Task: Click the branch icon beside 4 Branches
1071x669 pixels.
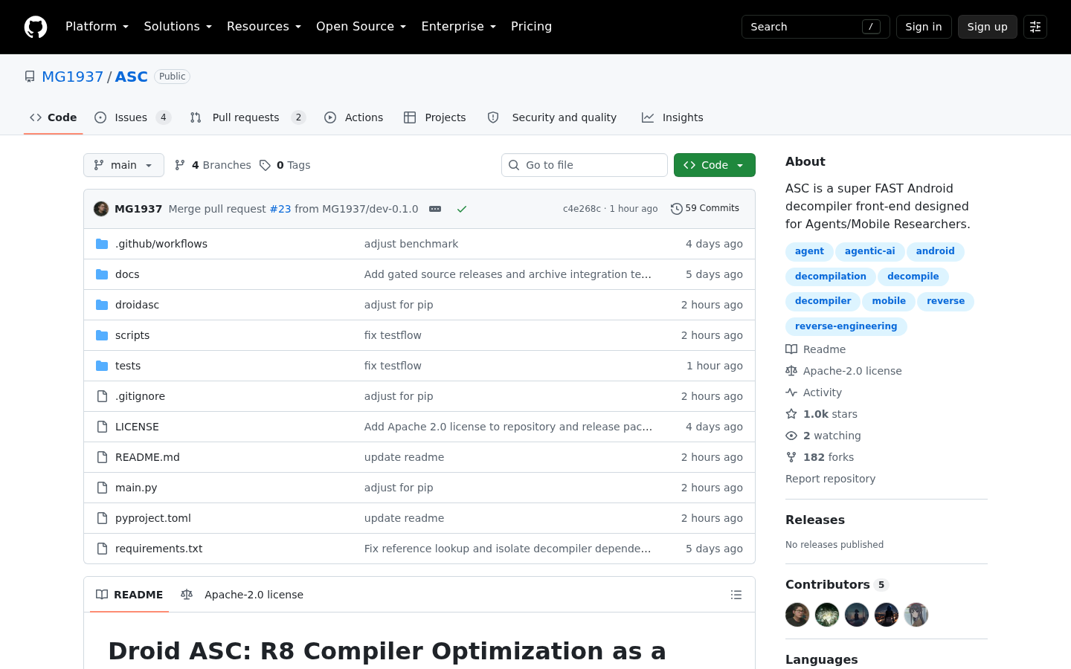Action: click(x=179, y=165)
